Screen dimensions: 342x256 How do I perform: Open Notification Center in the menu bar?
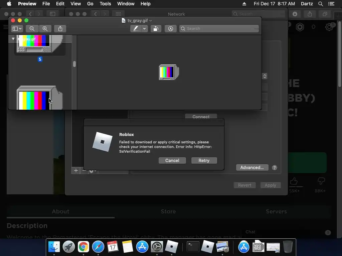click(x=331, y=4)
